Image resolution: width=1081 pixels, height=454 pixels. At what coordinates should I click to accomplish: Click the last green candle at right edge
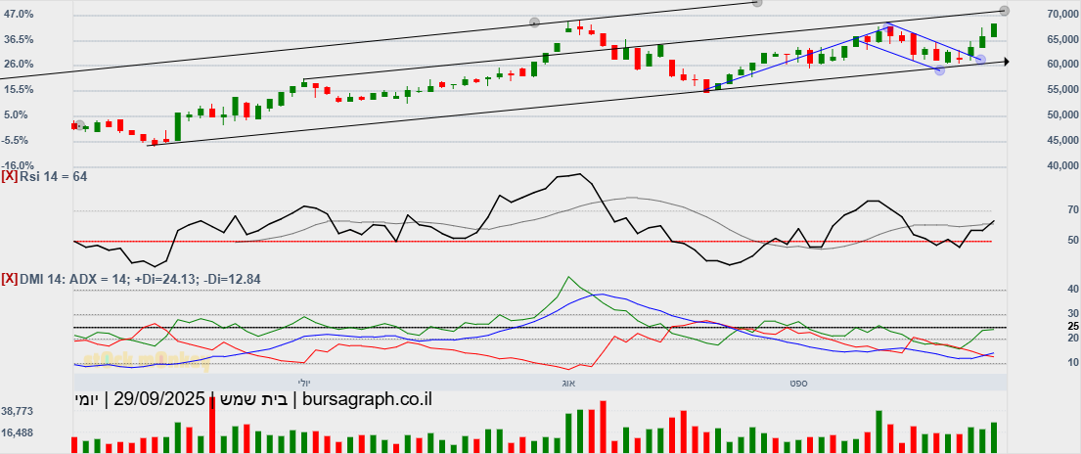(x=994, y=29)
